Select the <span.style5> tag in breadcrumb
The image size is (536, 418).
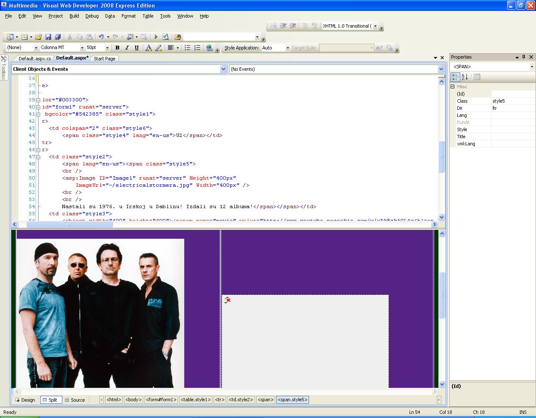293,400
